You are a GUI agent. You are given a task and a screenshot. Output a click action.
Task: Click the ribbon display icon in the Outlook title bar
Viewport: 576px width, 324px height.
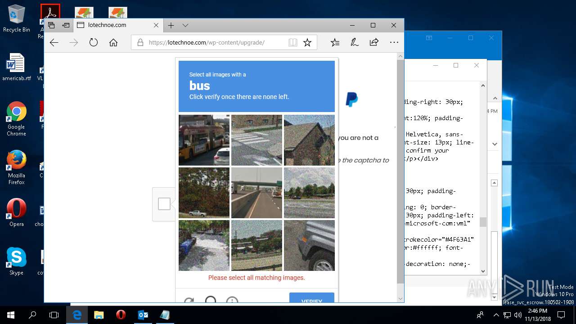tap(429, 38)
